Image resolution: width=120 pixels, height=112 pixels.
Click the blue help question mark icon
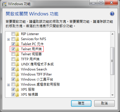(x=112, y=14)
